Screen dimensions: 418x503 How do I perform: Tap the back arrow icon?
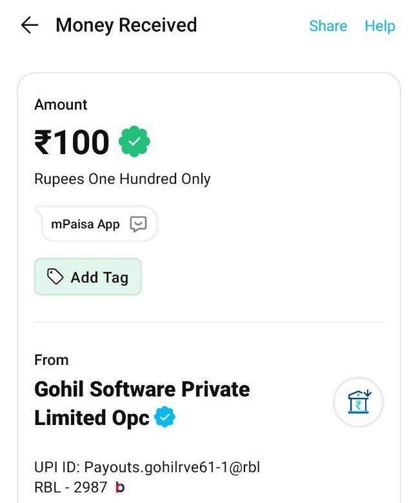pos(30,25)
